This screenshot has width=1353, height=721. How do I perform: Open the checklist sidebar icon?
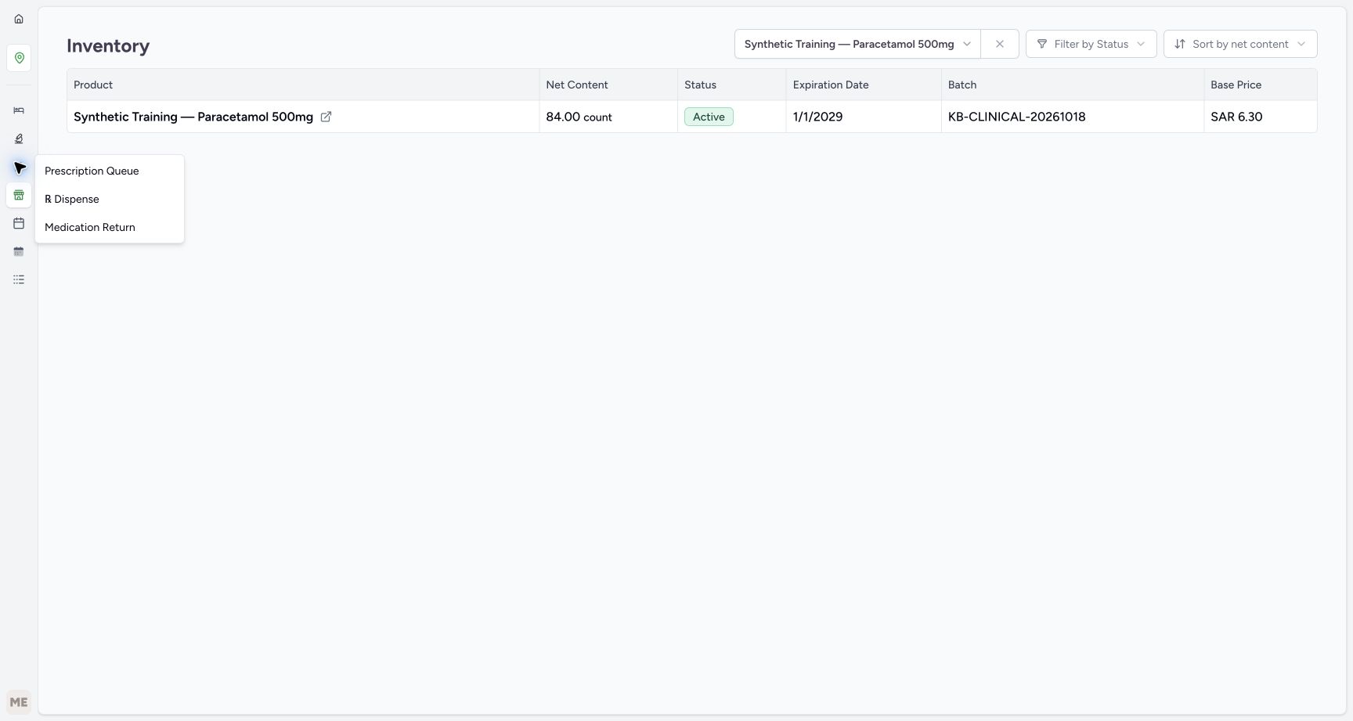[19, 279]
